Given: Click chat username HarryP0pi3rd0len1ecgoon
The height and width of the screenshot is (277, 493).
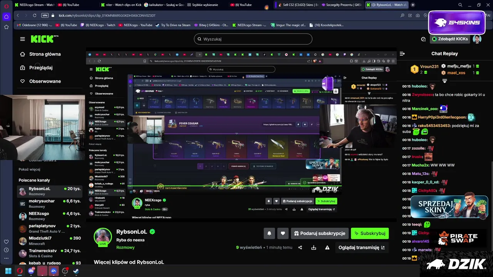Looking at the screenshot, I should click(442, 117).
